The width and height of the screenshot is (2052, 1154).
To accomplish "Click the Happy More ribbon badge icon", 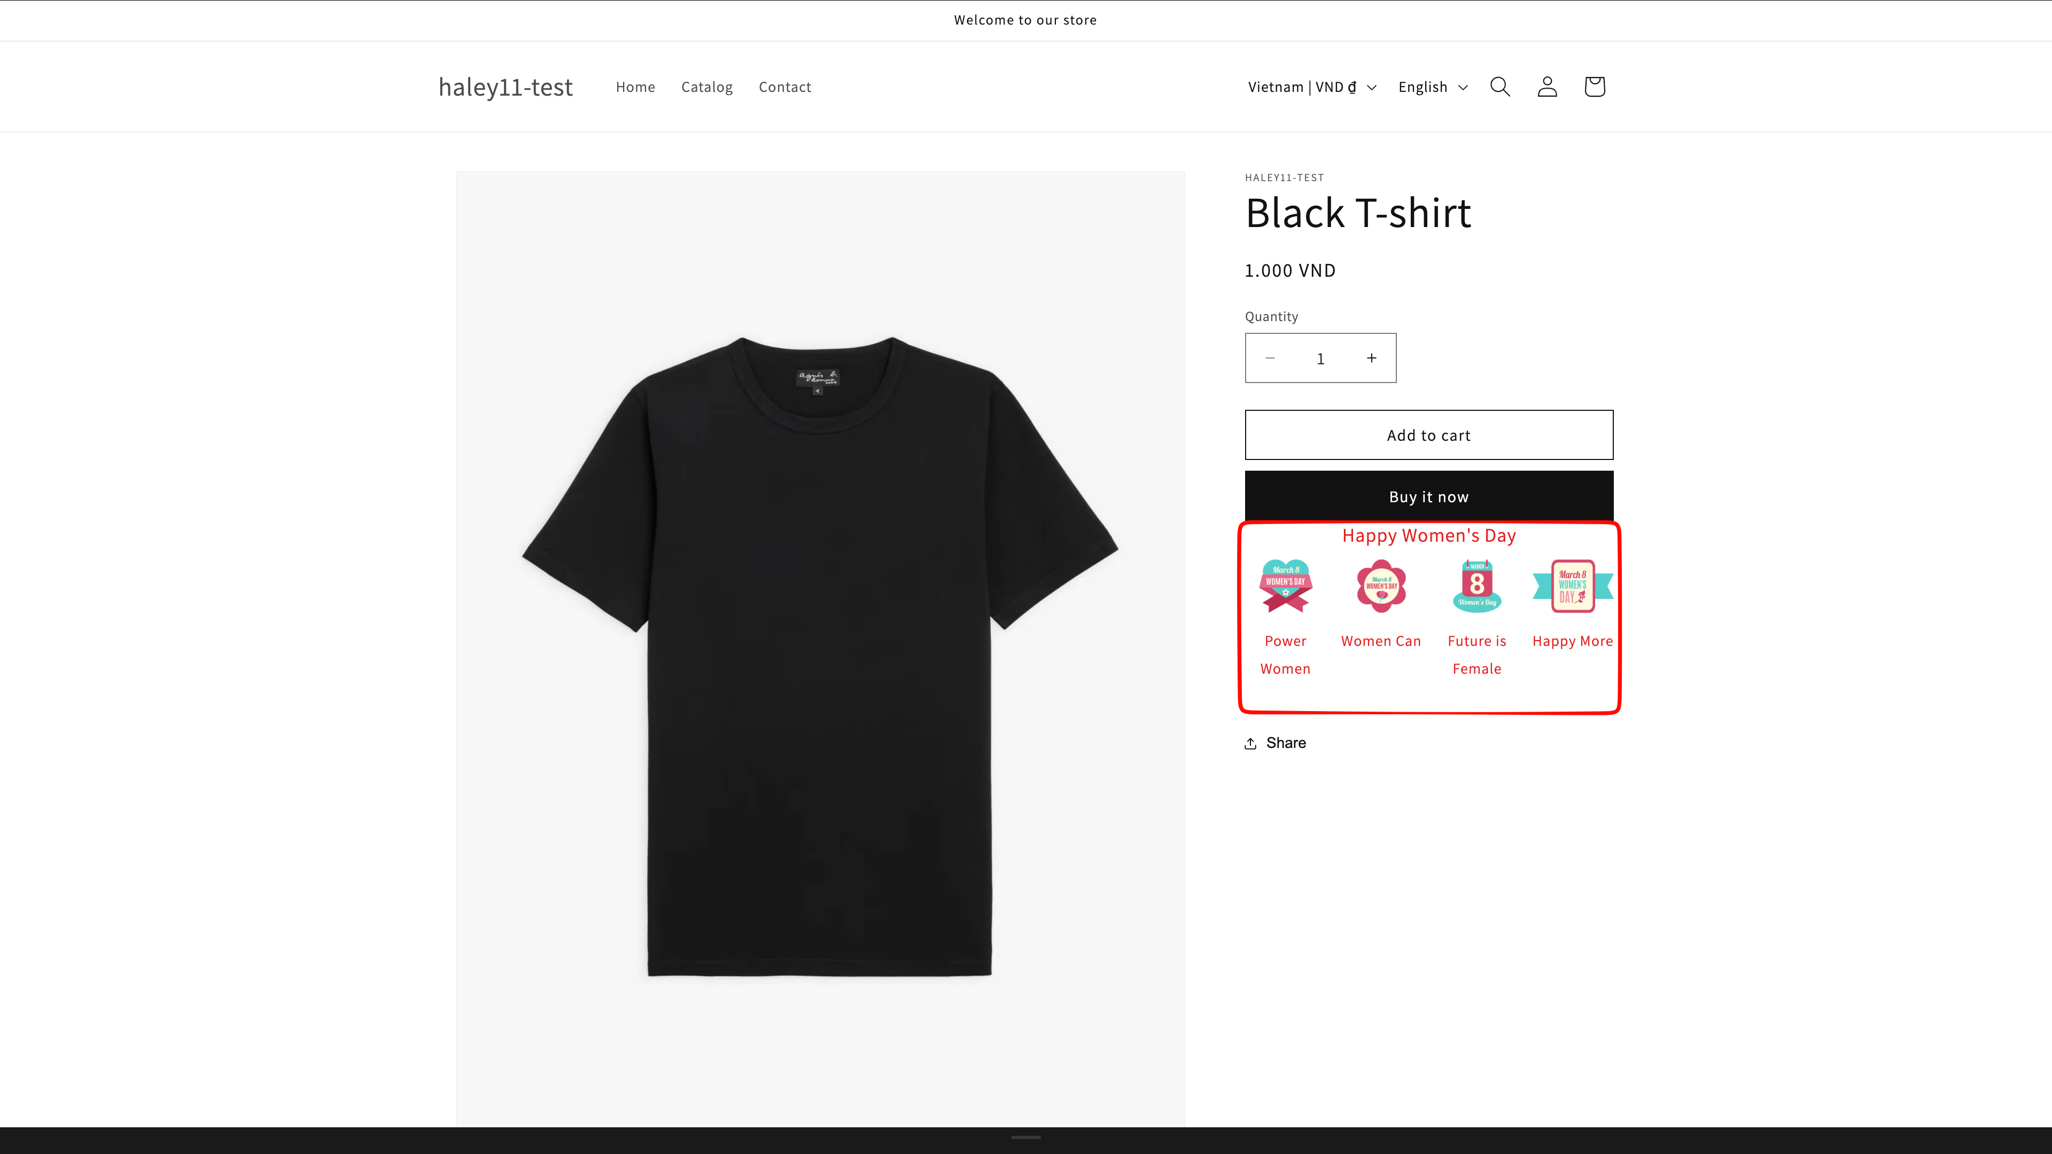I will pyautogui.click(x=1573, y=586).
